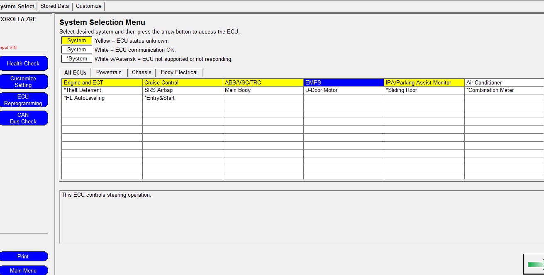Switch to the Stored Data tab

coord(54,6)
